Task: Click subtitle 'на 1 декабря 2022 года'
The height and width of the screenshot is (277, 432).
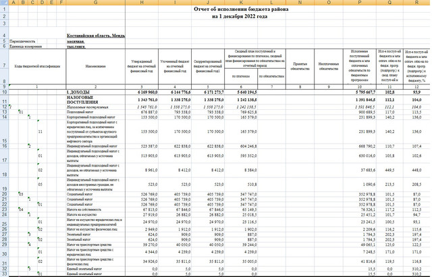Action: [240, 16]
